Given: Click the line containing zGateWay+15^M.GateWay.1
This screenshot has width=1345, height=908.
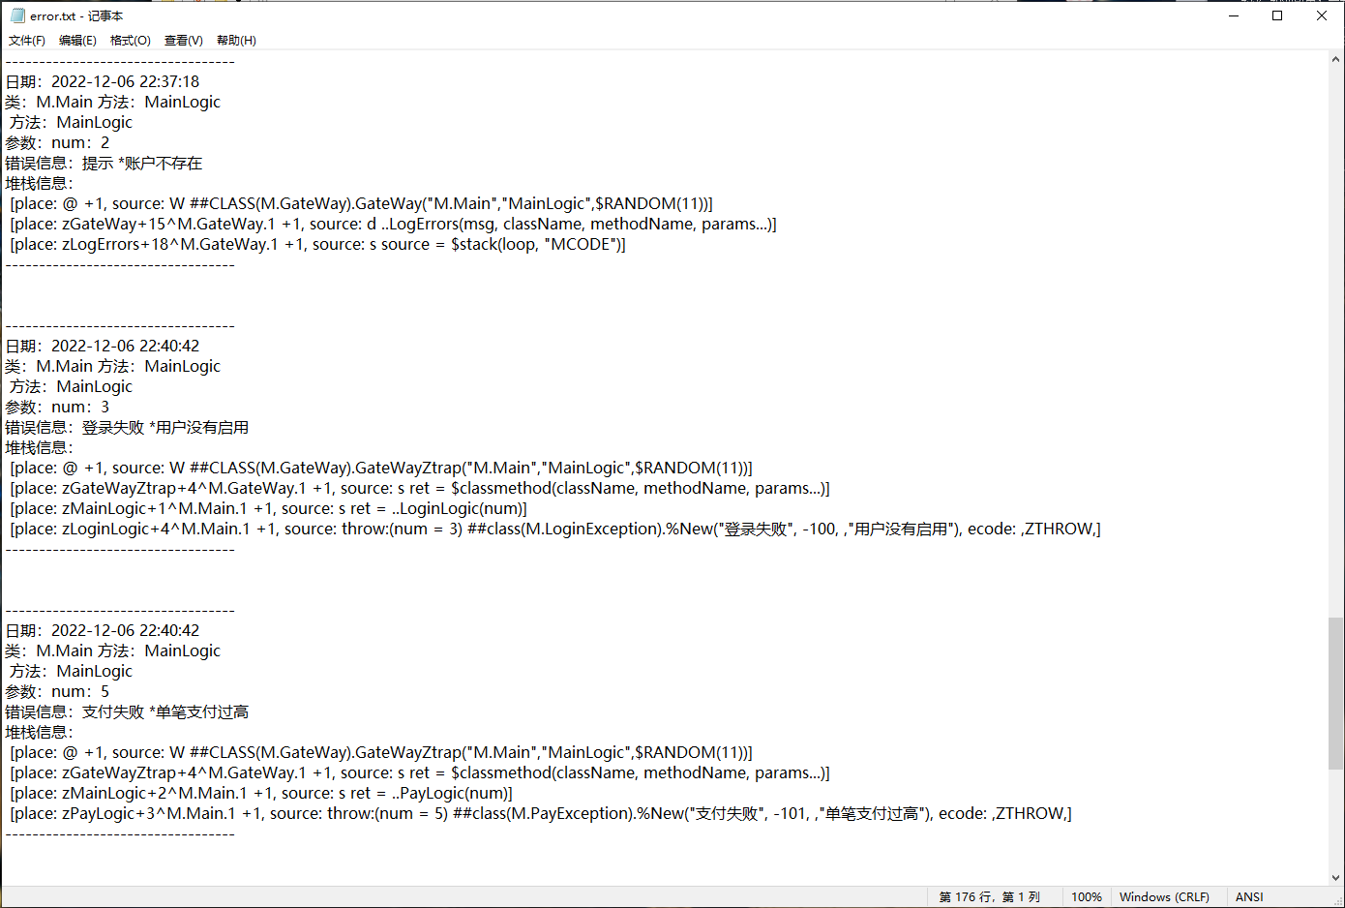Looking at the screenshot, I should pyautogui.click(x=393, y=224).
